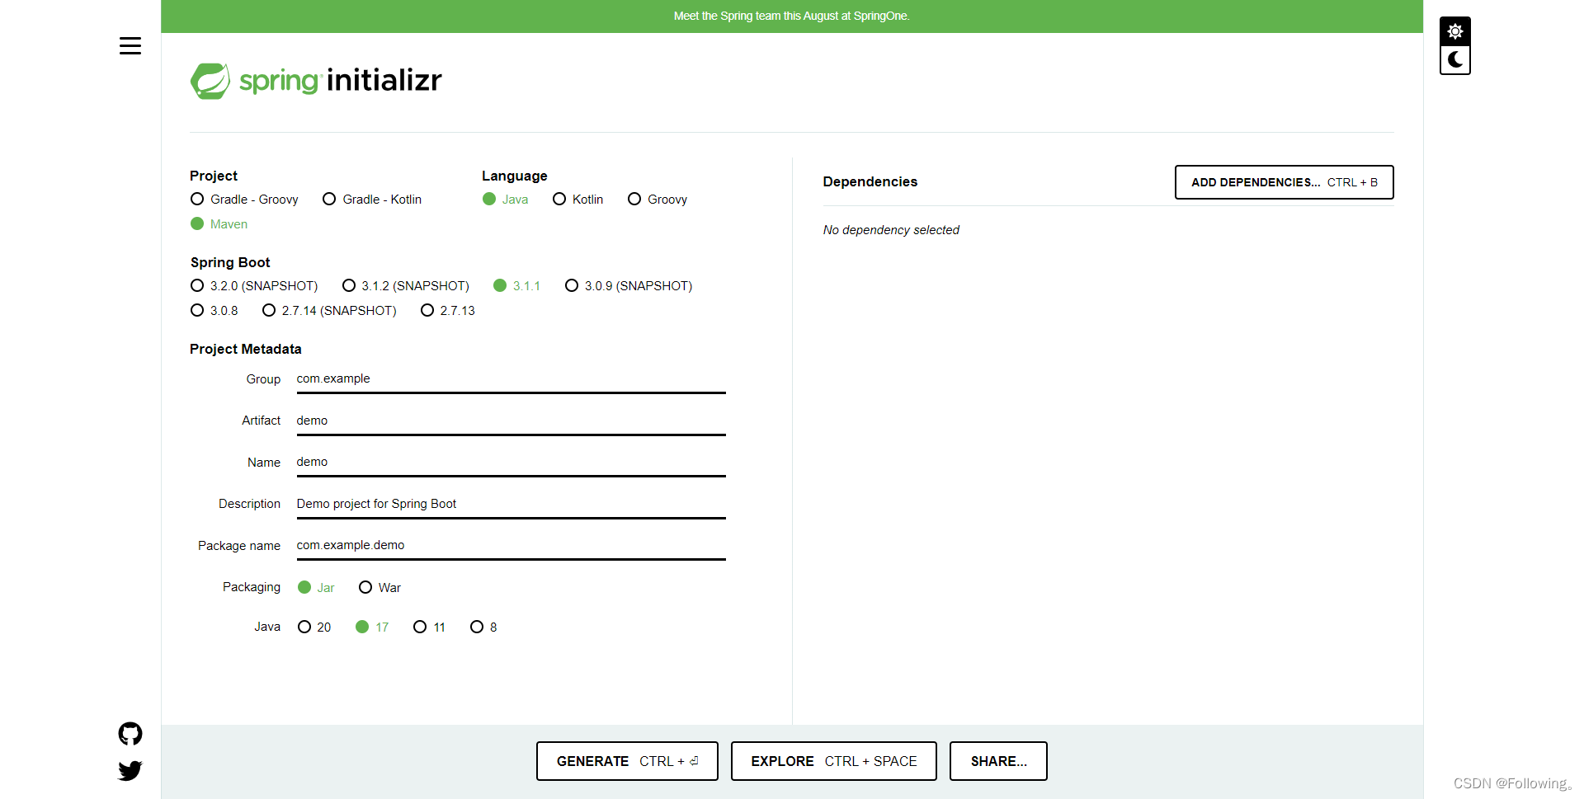Screen dimensions: 1584x799
Task: Open the Twitter bird icon link
Action: [x=130, y=770]
